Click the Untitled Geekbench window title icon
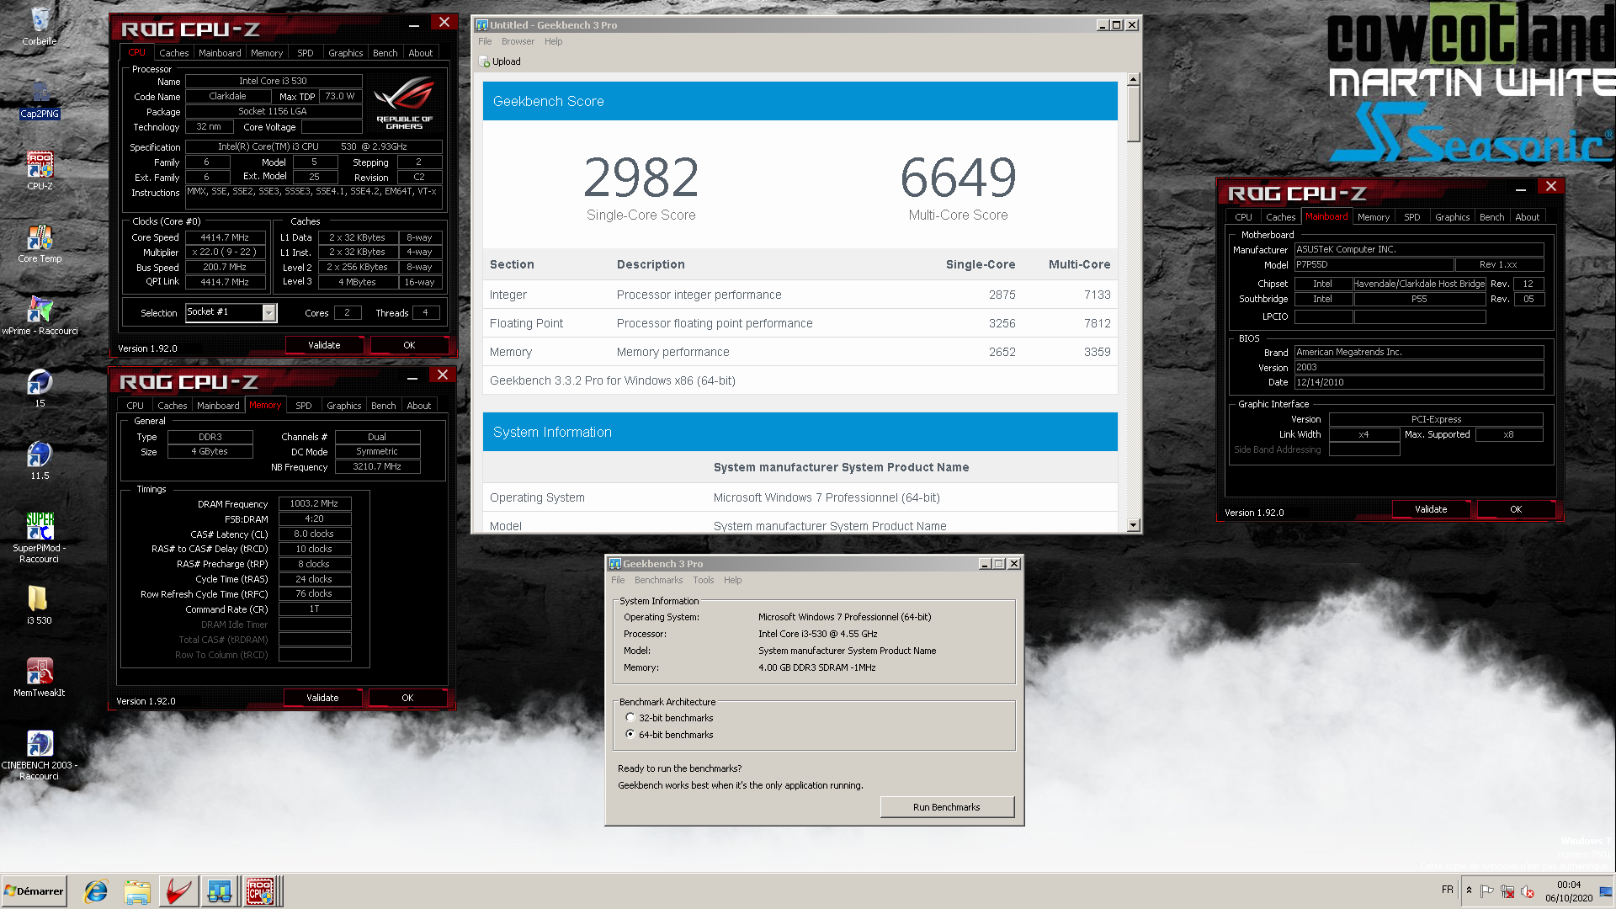Image resolution: width=1616 pixels, height=909 pixels. coord(482,25)
